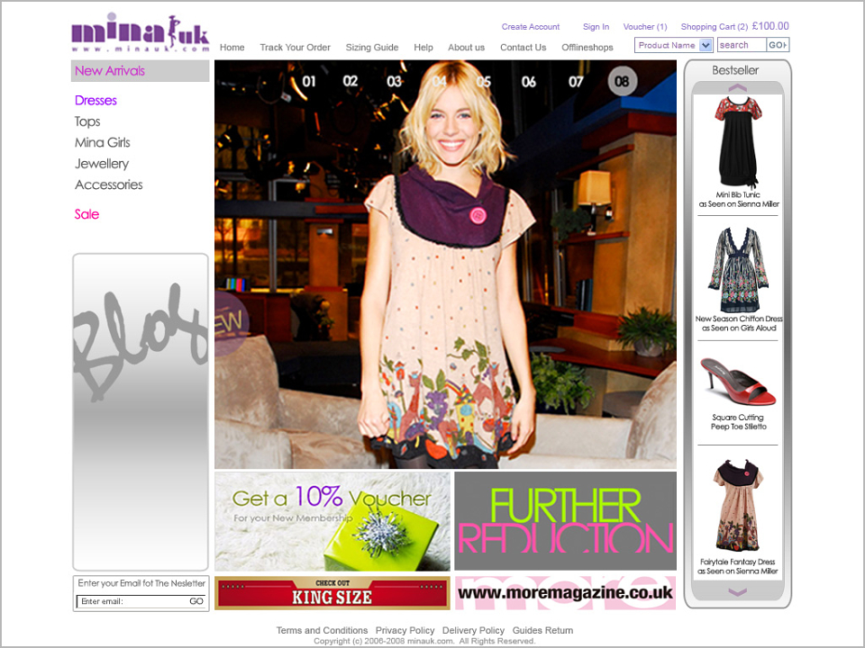This screenshot has width=865, height=648.
Task: Click the GO search button
Action: click(x=778, y=45)
